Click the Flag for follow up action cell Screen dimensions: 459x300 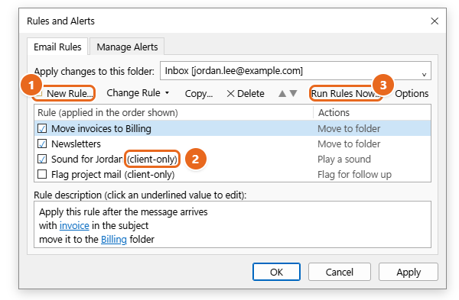(354, 174)
